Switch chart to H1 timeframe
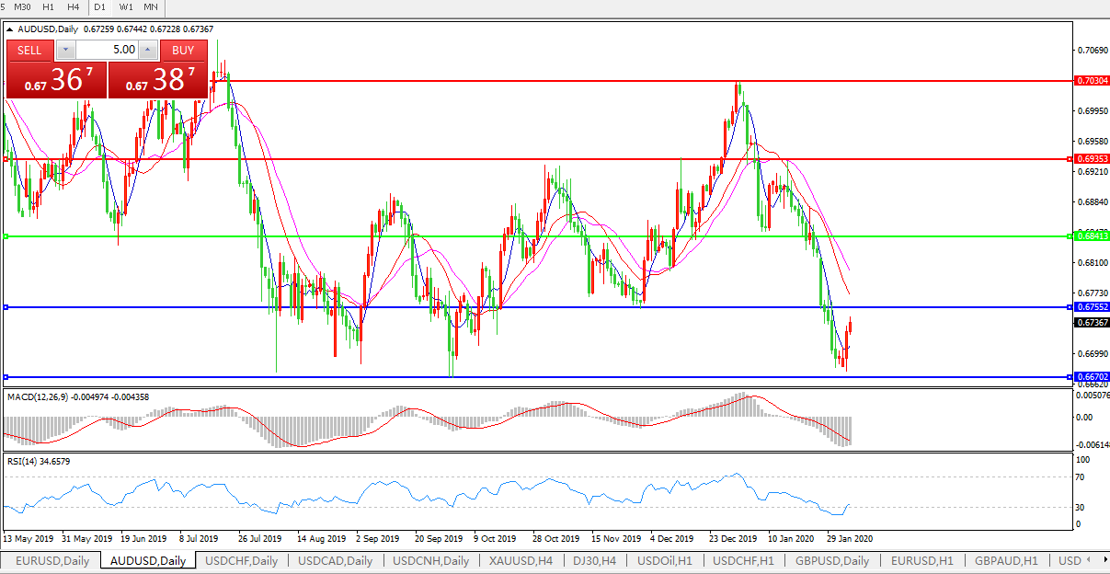Viewport: 1110px width, 574px height. pos(49,6)
